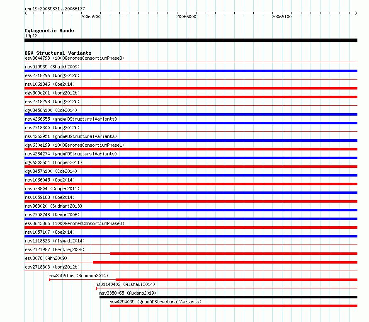Screen dimensions: 369x322
Task: Open variant nsv1061846 (Coe2014)
Action: click(50, 84)
